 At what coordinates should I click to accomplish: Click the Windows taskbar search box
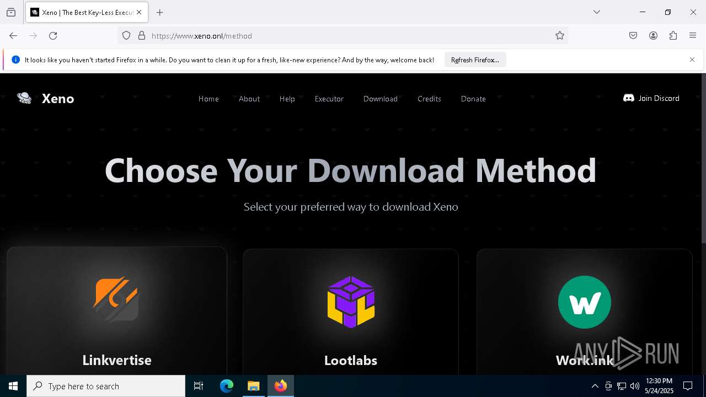[x=106, y=386]
